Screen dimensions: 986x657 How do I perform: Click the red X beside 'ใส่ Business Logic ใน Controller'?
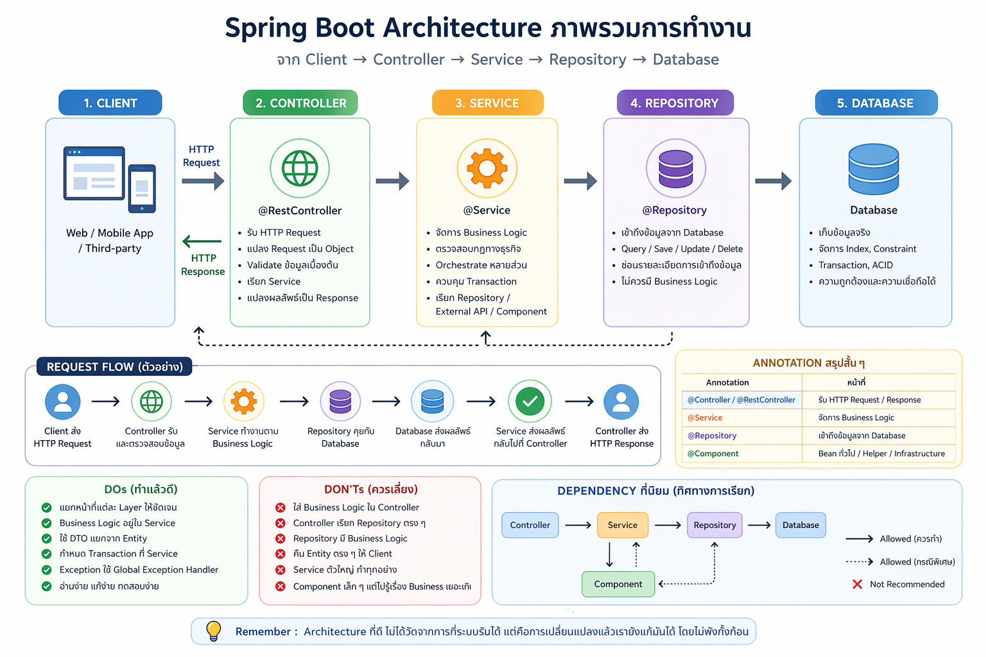tap(281, 508)
